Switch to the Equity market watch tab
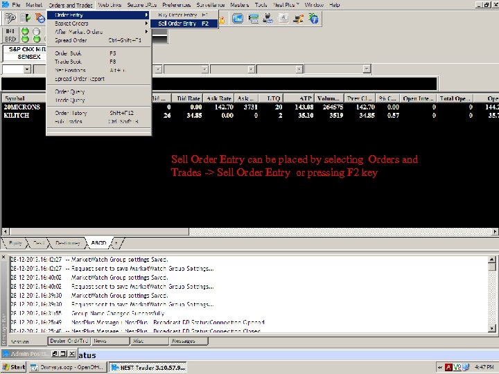 coord(15,243)
